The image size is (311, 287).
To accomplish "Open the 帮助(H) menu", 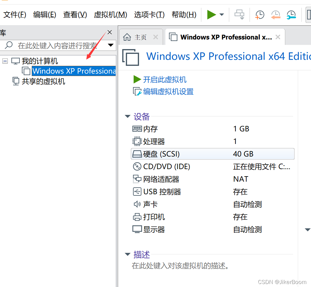I will (184, 15).
